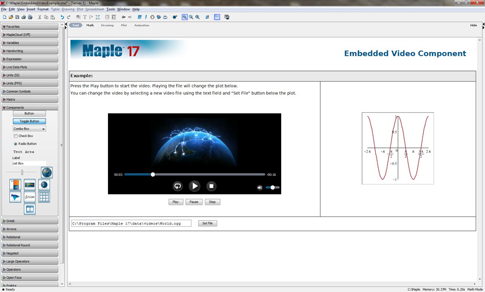Select the Rotary Gauge component icon
Viewport: 485px width, 292px height.
pos(44,184)
